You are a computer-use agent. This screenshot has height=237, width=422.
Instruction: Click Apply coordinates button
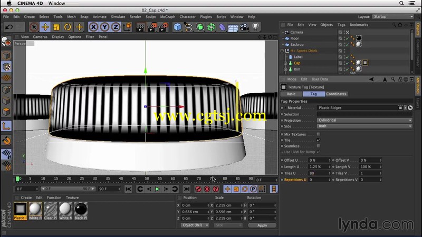262,225
